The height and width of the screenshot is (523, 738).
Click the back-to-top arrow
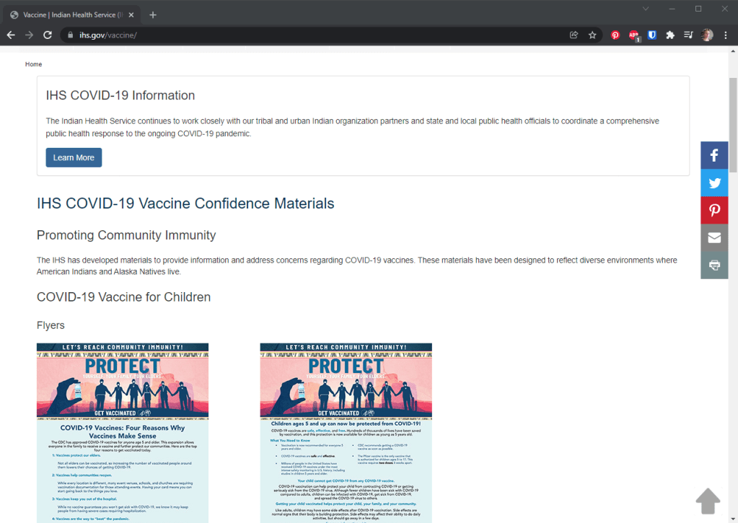point(708,501)
